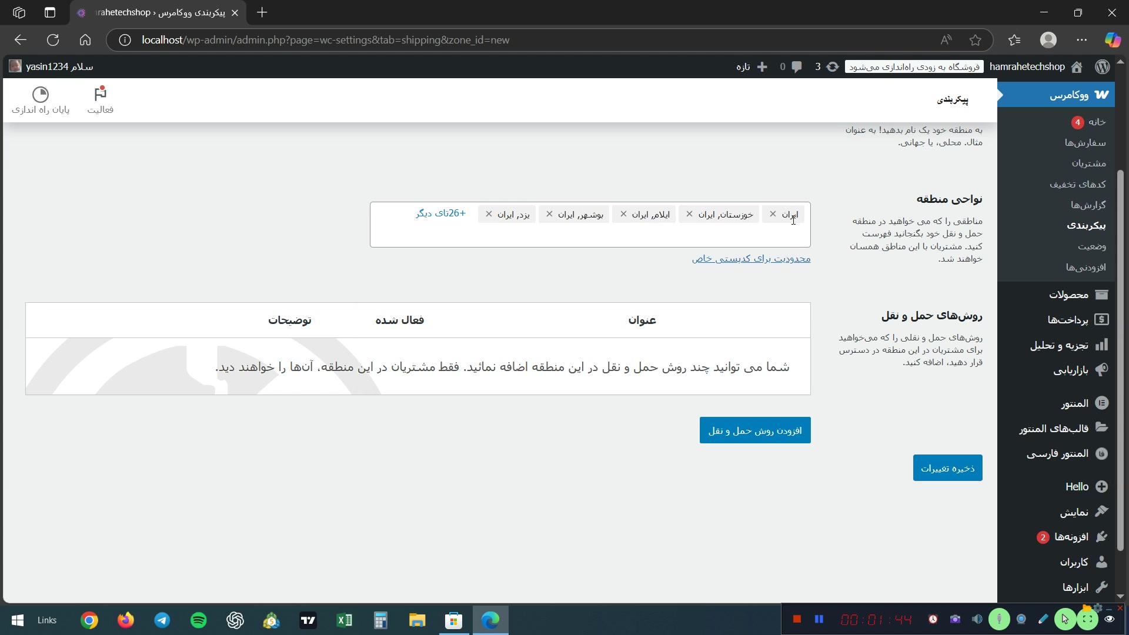Click the Activity flag icon
This screenshot has height=635, width=1129.
click(100, 94)
